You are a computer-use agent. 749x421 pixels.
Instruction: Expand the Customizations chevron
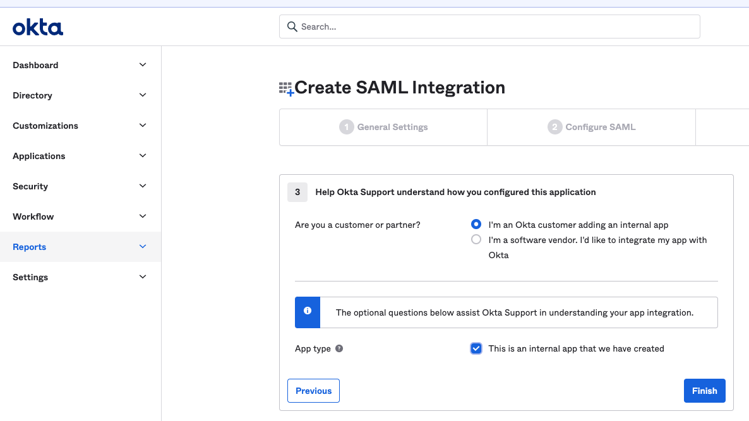[x=142, y=126]
